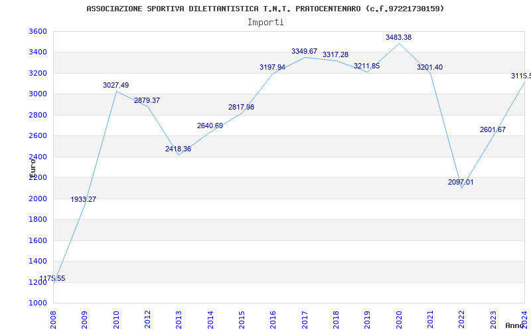Click the x-axis year label 2010
Viewport: 531px width, 332px height.
116,320
